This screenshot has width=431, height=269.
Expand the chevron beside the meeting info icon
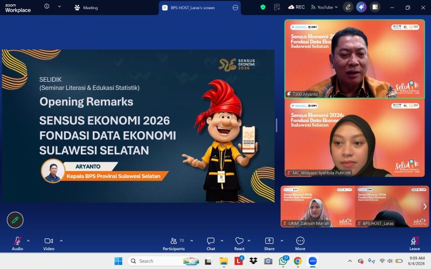[x=59, y=6]
